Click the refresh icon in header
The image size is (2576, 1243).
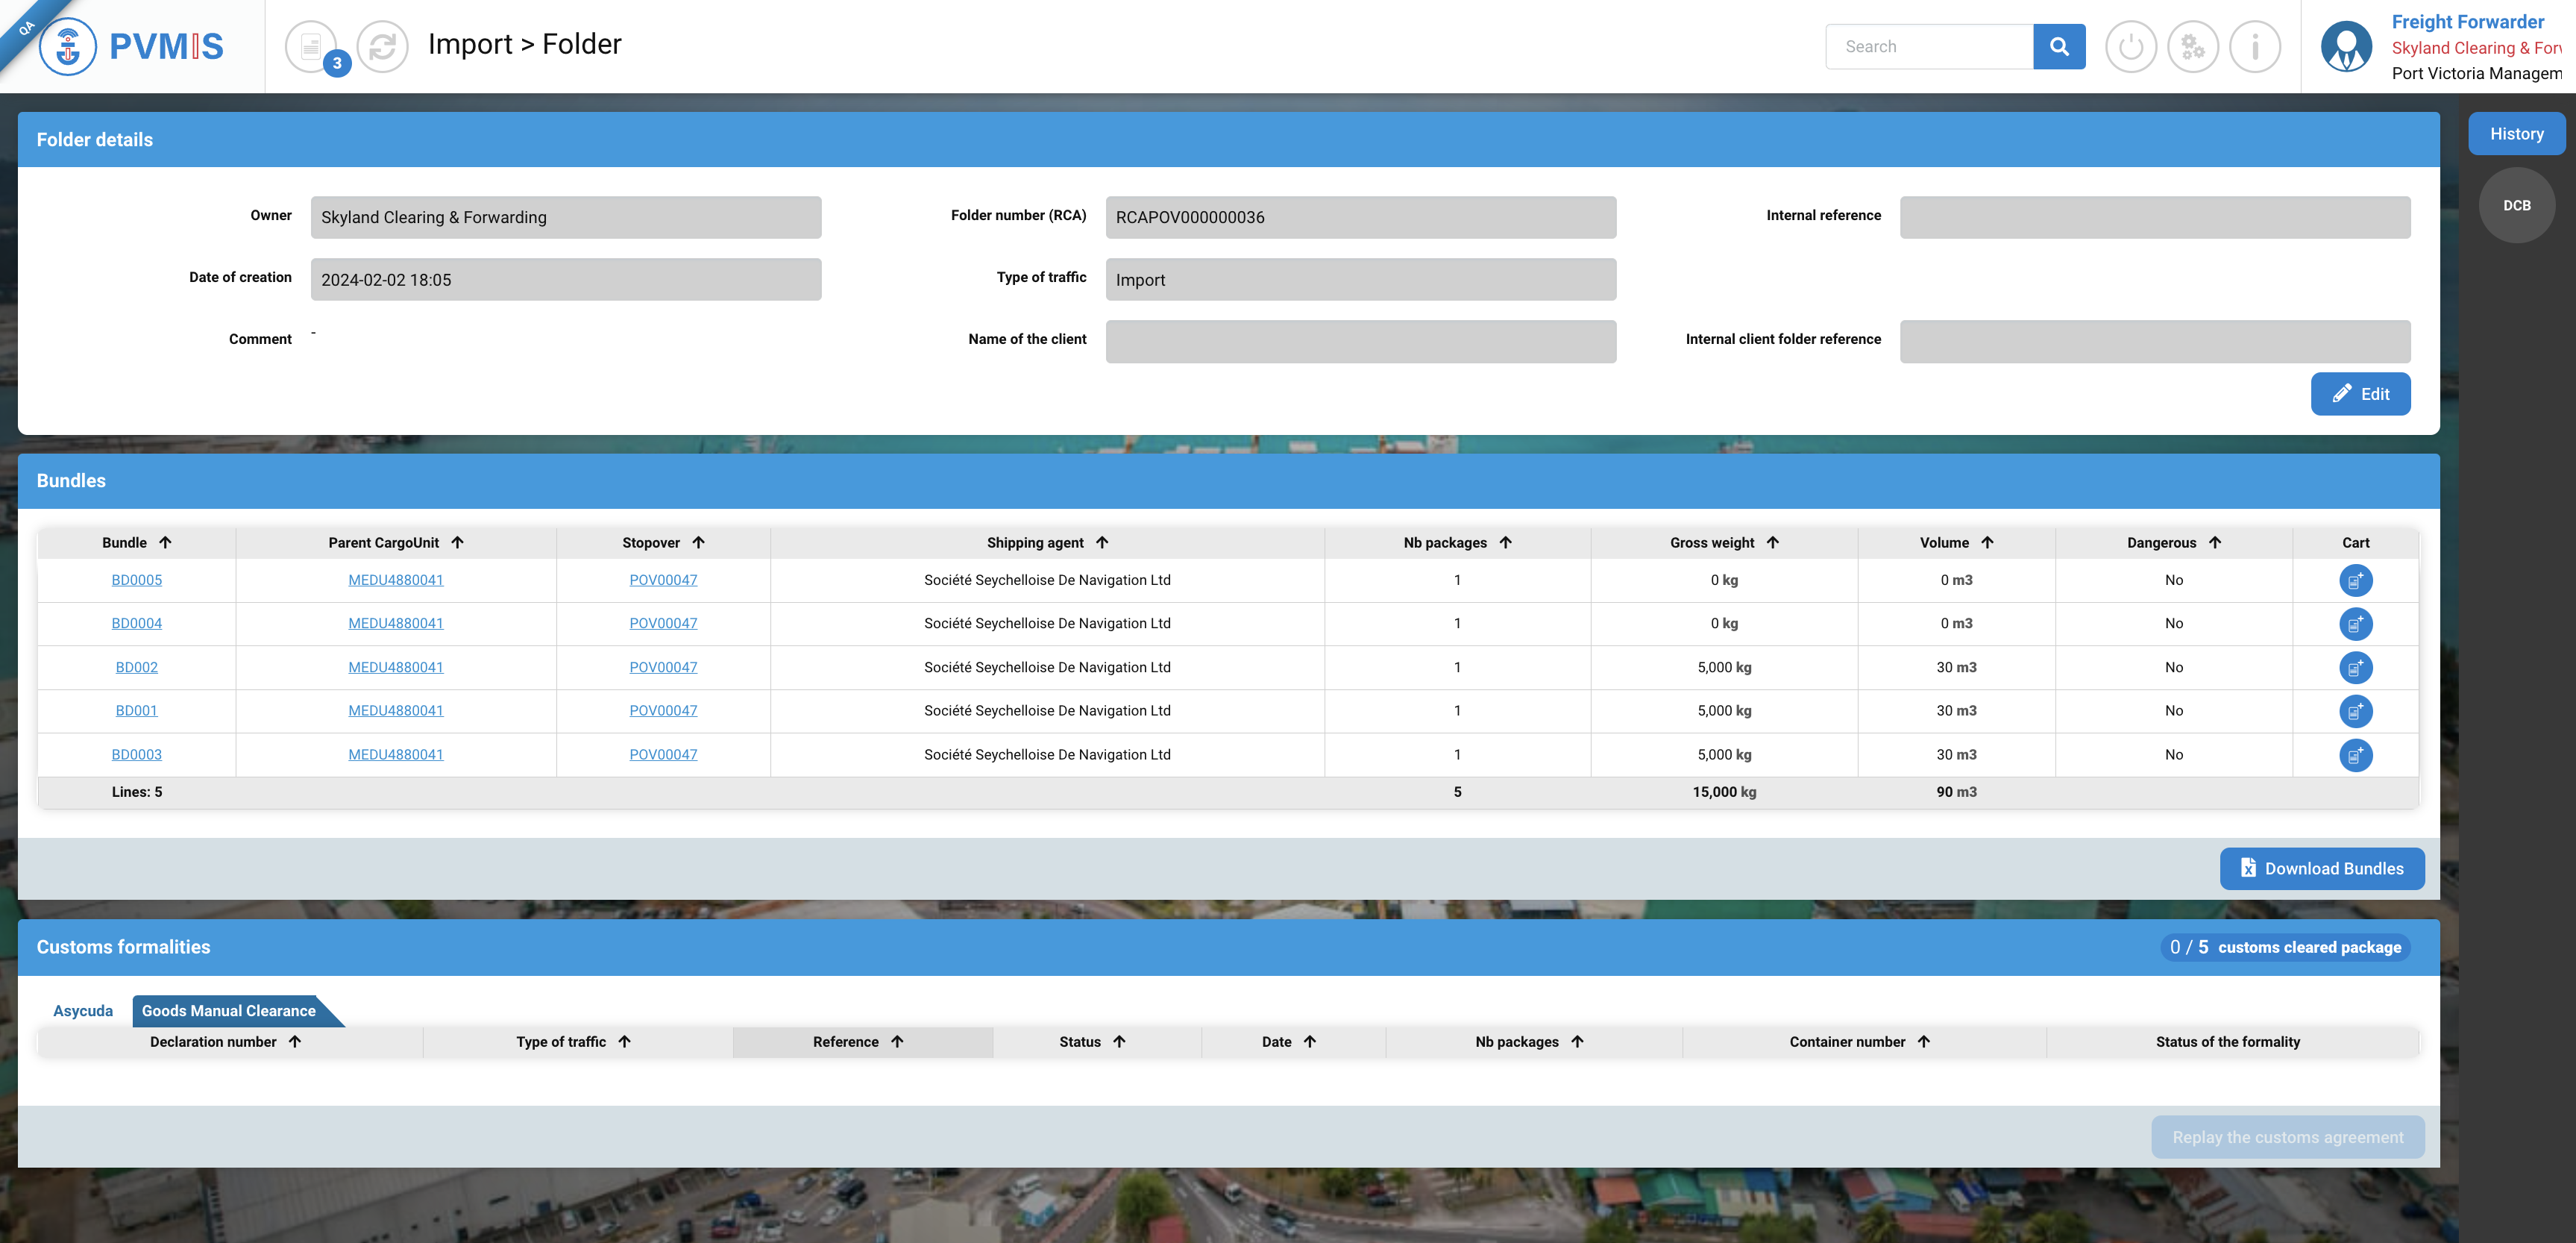pos(382,46)
